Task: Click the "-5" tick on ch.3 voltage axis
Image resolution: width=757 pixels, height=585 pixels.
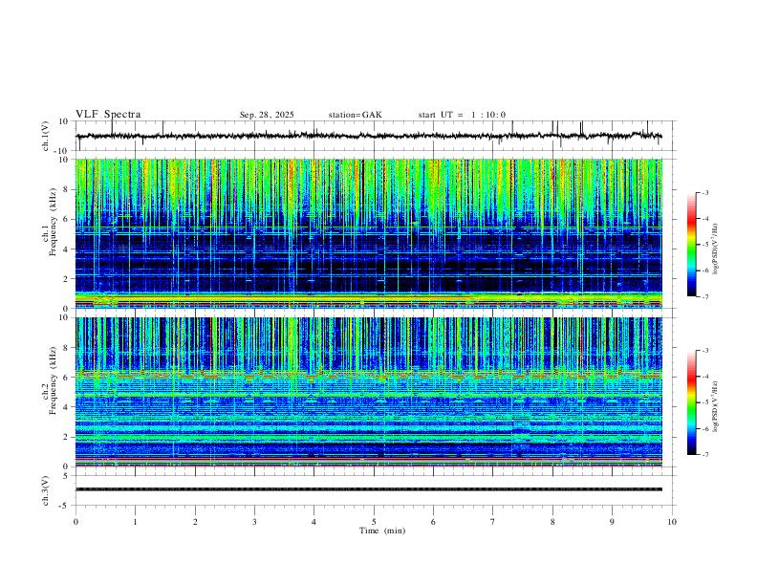Action: (x=64, y=506)
